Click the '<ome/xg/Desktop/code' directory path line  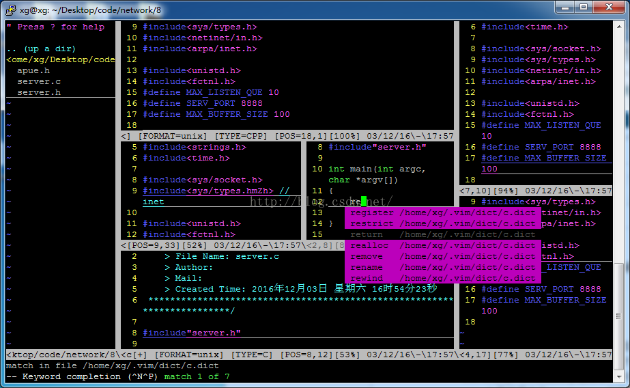pyautogui.click(x=61, y=59)
